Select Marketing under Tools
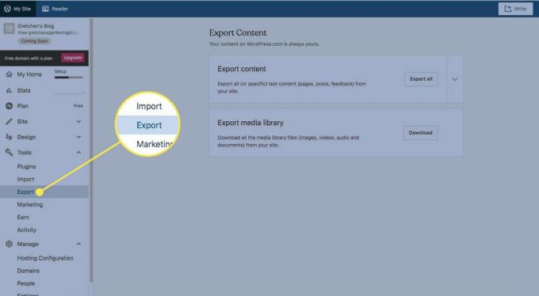 [x=30, y=205]
